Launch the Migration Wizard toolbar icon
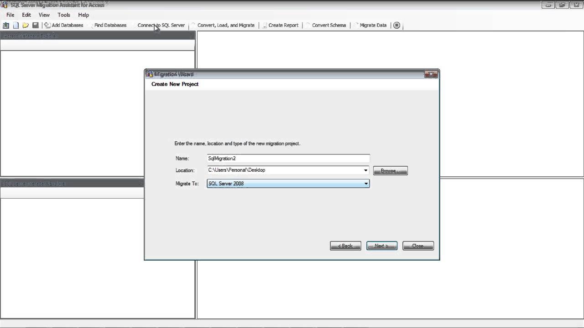 (6, 26)
